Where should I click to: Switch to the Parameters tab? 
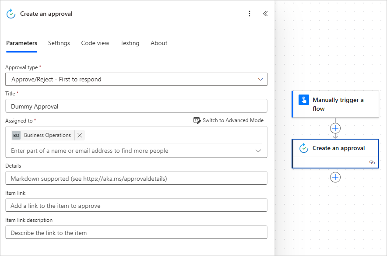pyautogui.click(x=22, y=43)
